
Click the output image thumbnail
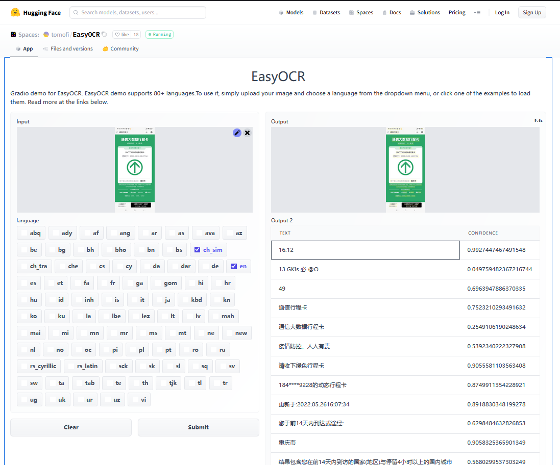point(405,170)
